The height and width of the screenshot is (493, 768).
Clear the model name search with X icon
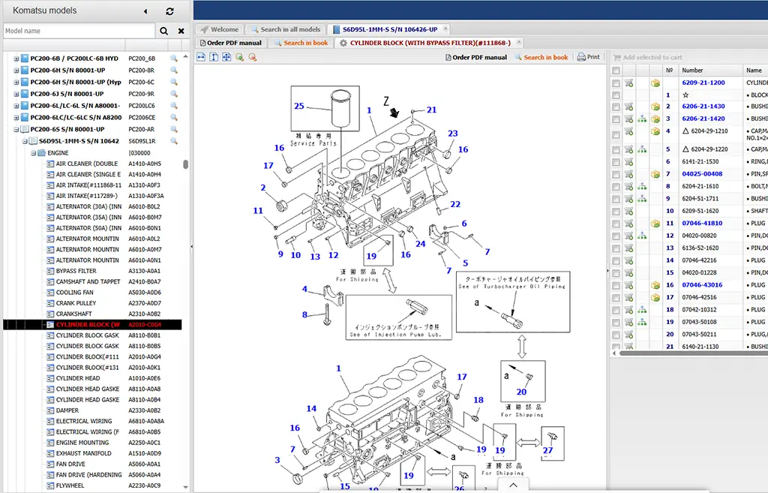click(x=181, y=32)
